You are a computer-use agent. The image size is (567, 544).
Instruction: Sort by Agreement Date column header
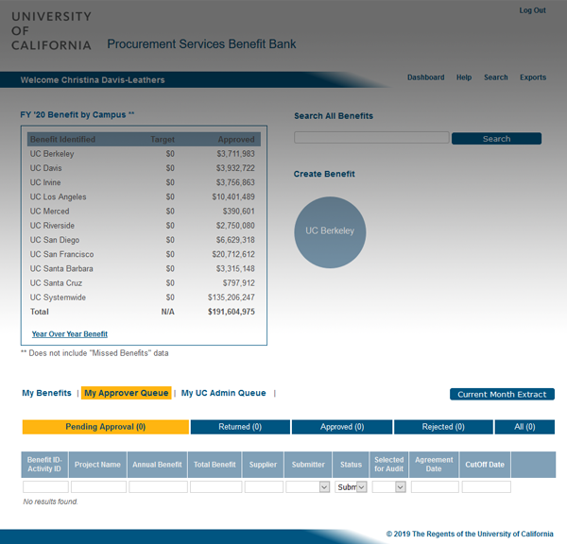click(434, 465)
